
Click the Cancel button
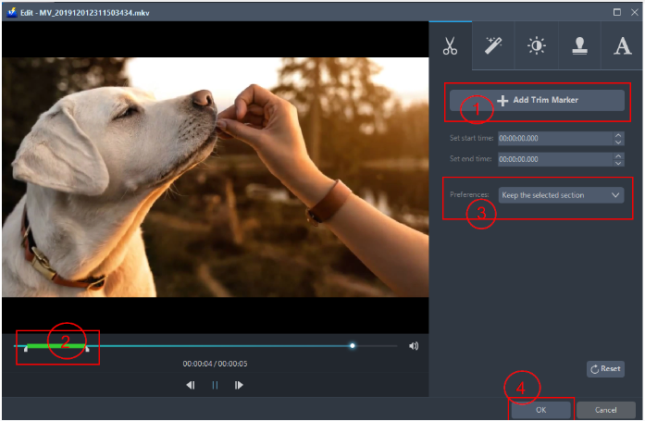(x=605, y=410)
